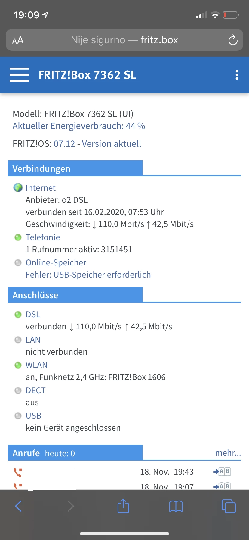Click the Internet globe icon
Viewport: 249px width, 540px height.
click(x=18, y=187)
